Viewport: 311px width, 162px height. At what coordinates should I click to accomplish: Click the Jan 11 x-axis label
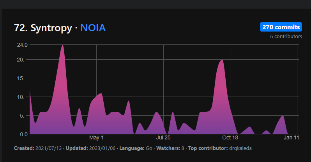tap(291, 137)
